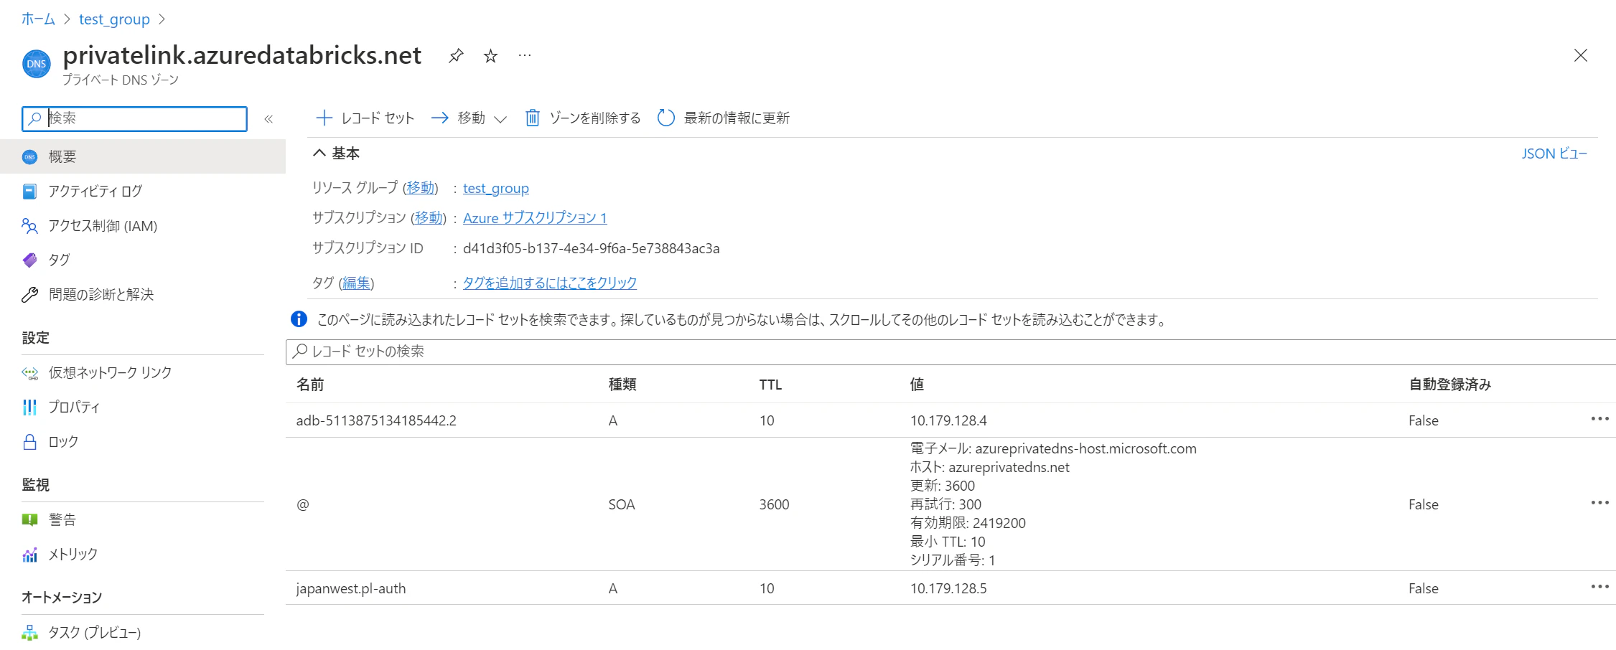Select japanwest.pl-auth record name

click(351, 588)
